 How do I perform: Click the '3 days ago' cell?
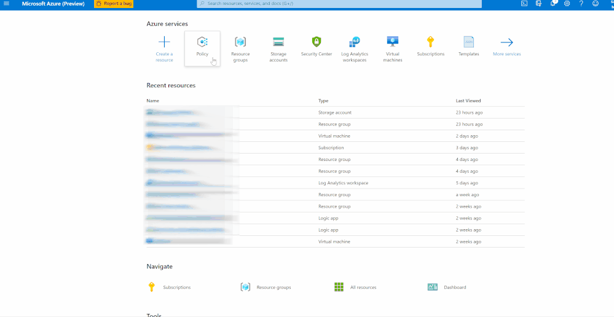point(466,147)
